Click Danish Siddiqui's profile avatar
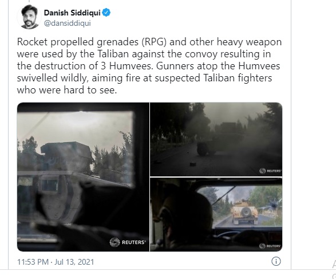 point(29,17)
